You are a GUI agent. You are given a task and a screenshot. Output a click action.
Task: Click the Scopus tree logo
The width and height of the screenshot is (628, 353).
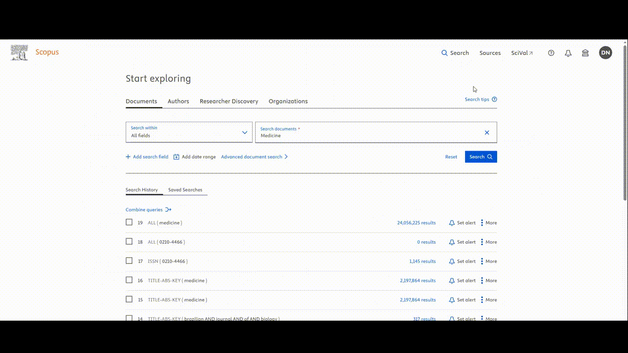tap(19, 52)
